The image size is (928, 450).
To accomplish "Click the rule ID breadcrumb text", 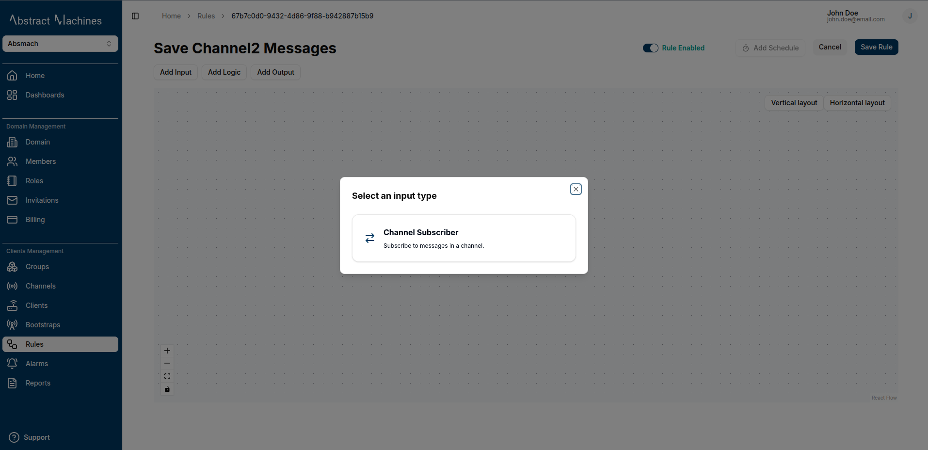I will click(x=302, y=16).
